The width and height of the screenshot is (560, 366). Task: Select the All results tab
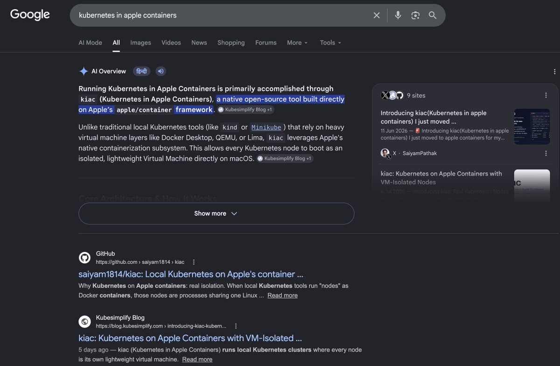pyautogui.click(x=116, y=42)
